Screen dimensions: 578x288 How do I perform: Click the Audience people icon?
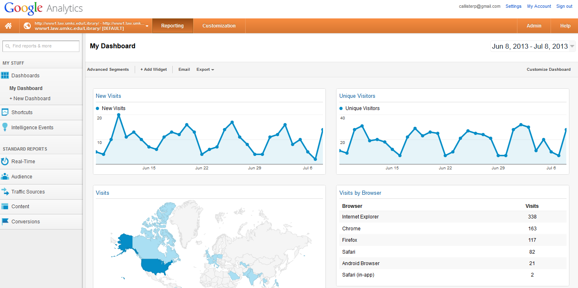(5, 176)
